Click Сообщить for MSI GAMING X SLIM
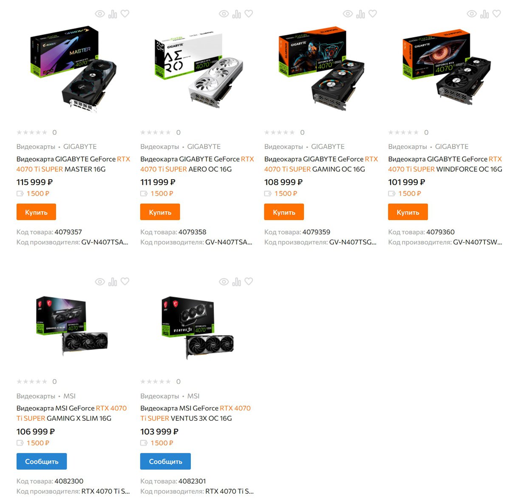This screenshot has height=501, width=510. click(x=42, y=461)
